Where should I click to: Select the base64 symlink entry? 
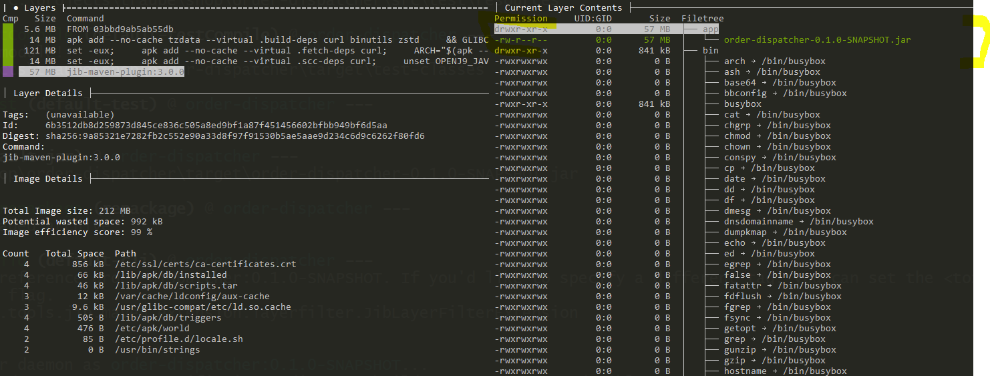pyautogui.click(x=778, y=83)
